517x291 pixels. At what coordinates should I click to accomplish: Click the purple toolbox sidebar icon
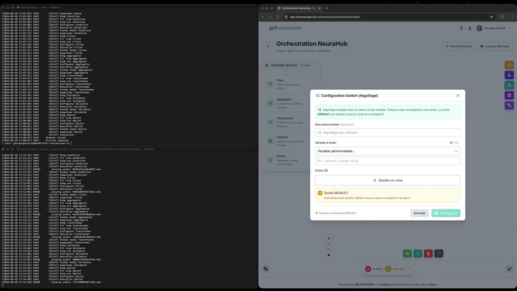[x=509, y=95]
